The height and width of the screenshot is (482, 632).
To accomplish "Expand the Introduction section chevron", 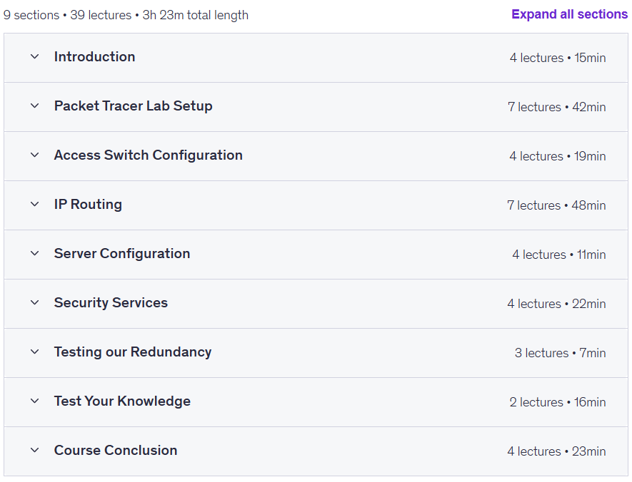I will (34, 57).
